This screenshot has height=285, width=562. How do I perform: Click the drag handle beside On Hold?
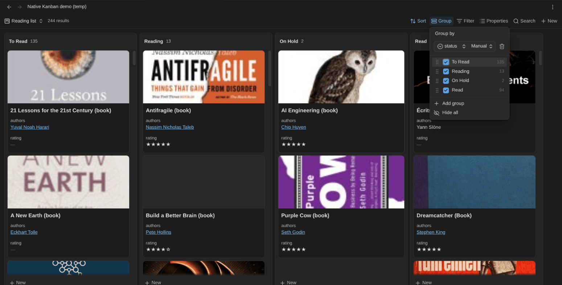[x=437, y=80]
